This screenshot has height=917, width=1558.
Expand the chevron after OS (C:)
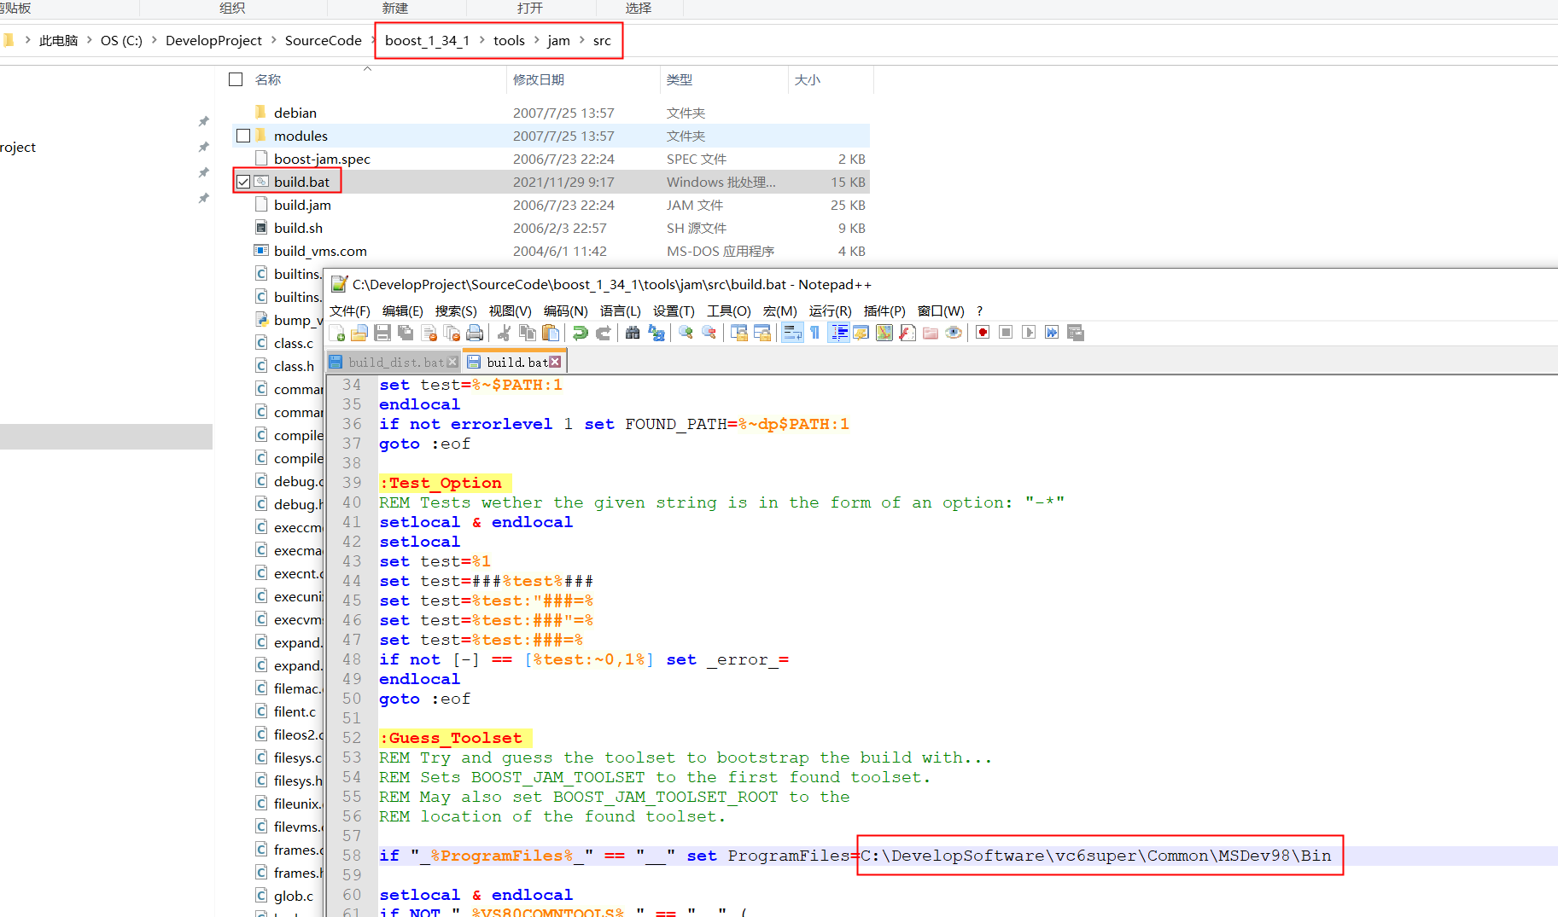tap(154, 40)
